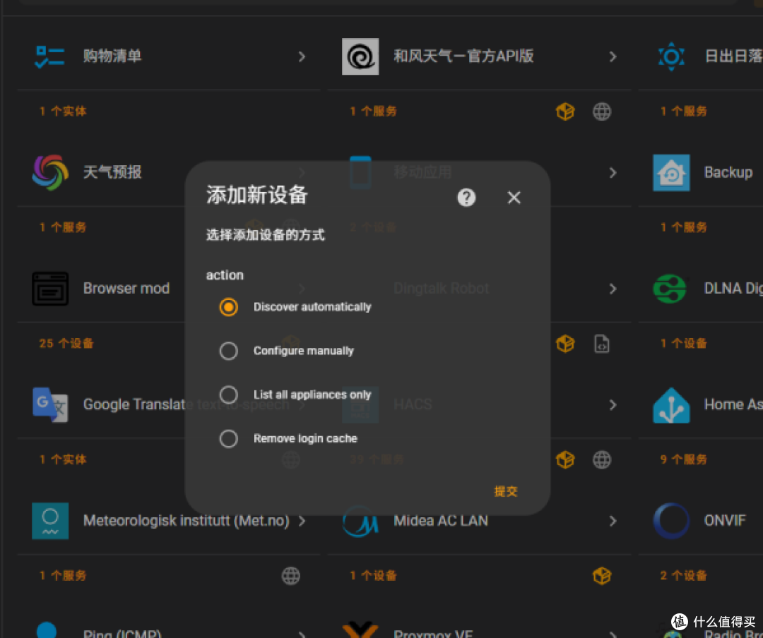
Task: Click local file icon under Dingtalk Robot
Action: pos(602,344)
